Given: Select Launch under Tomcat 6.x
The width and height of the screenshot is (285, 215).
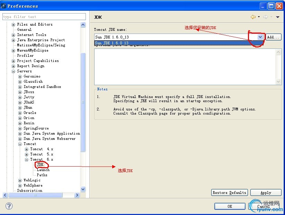Looking at the screenshot, I should (x=43, y=170).
